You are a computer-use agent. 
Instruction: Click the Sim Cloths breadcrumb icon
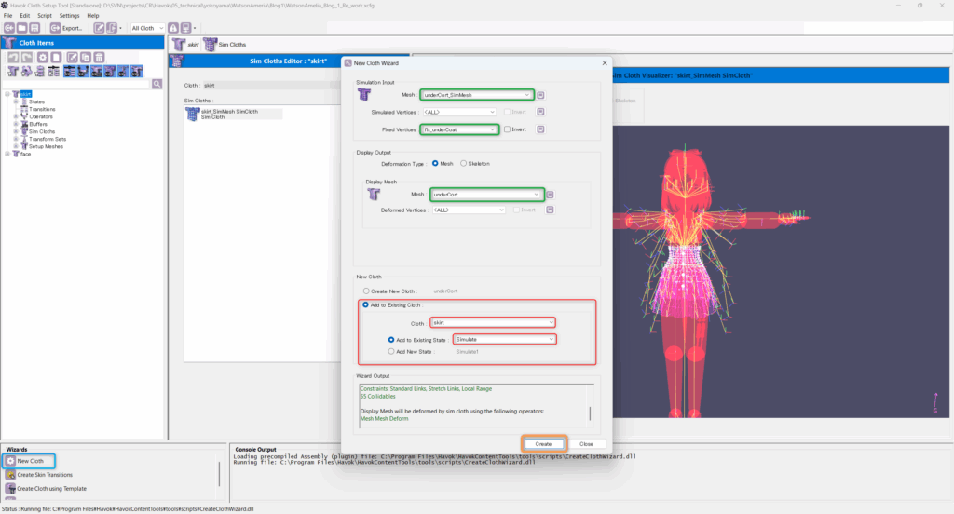(x=211, y=44)
